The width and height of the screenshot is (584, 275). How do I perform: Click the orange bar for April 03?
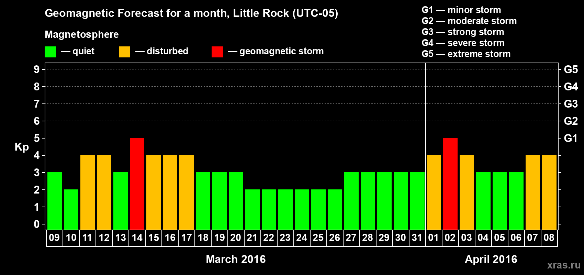coord(467,192)
